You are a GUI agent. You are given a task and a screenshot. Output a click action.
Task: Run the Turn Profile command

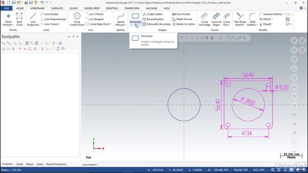(x=181, y=14)
